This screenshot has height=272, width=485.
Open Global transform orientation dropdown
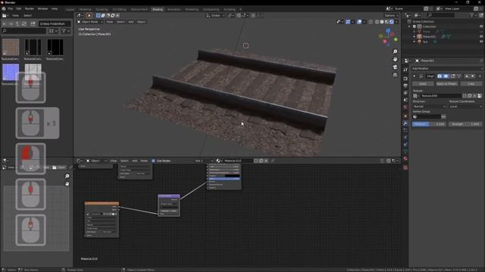pos(215,15)
